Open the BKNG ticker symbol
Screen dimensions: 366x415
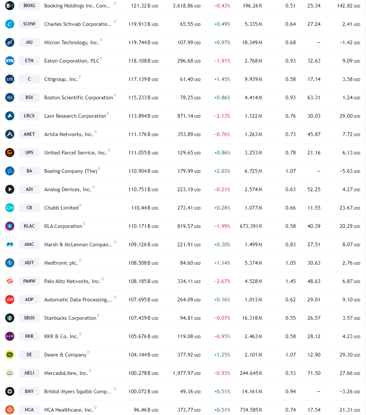tap(29, 6)
